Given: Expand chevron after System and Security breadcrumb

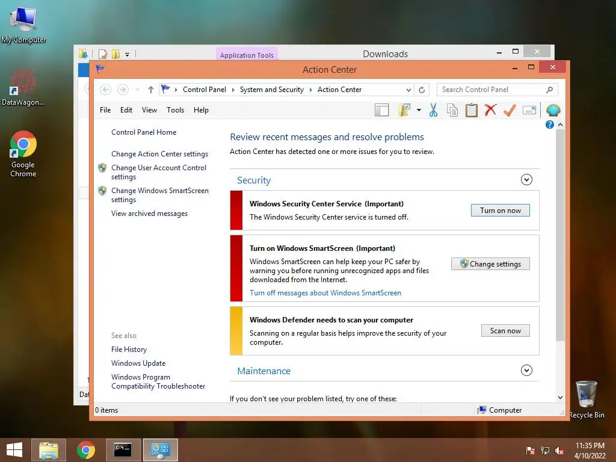Looking at the screenshot, I should tap(311, 90).
